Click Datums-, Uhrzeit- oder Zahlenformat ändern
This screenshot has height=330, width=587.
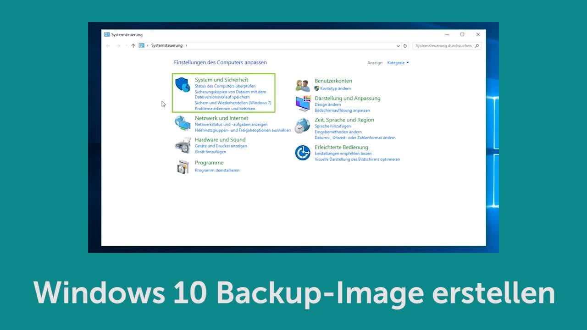coord(355,138)
